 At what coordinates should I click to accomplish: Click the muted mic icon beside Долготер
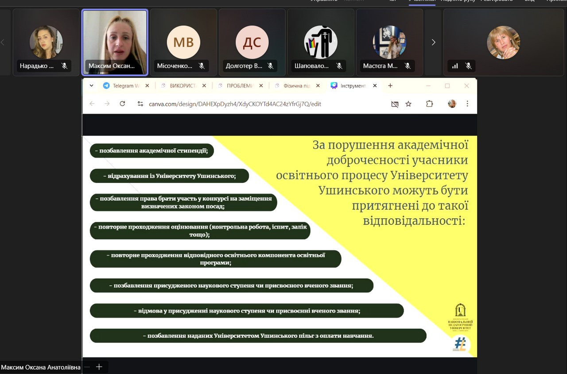(x=270, y=66)
